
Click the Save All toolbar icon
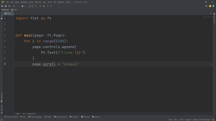click(6, 6)
